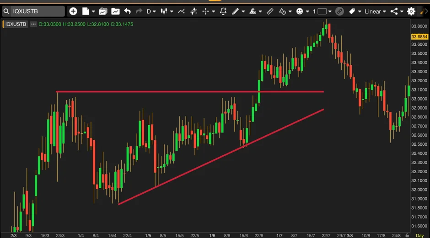Click the C:33.1475 close value text

click(122, 24)
